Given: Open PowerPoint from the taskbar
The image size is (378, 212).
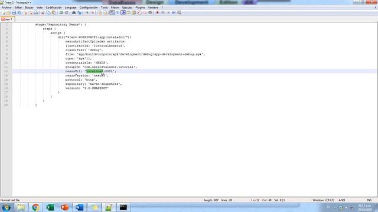Looking at the screenshot, I should 64,207.
